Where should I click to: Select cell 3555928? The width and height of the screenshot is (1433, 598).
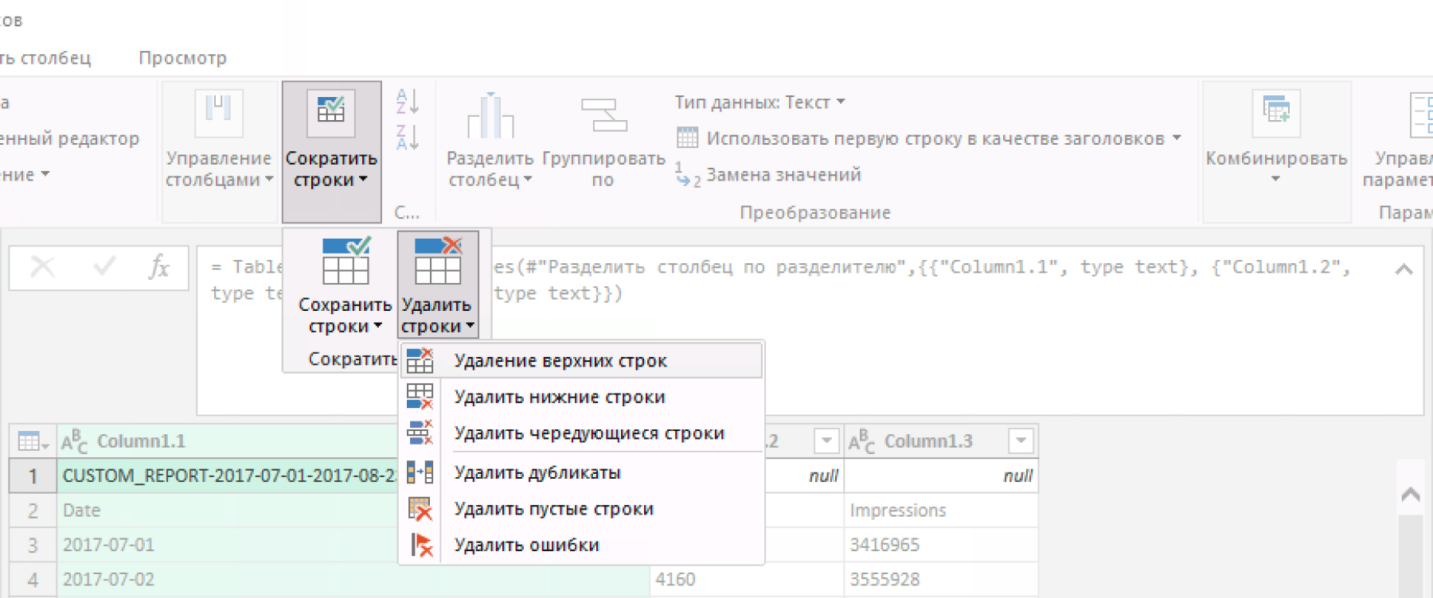pos(941,580)
